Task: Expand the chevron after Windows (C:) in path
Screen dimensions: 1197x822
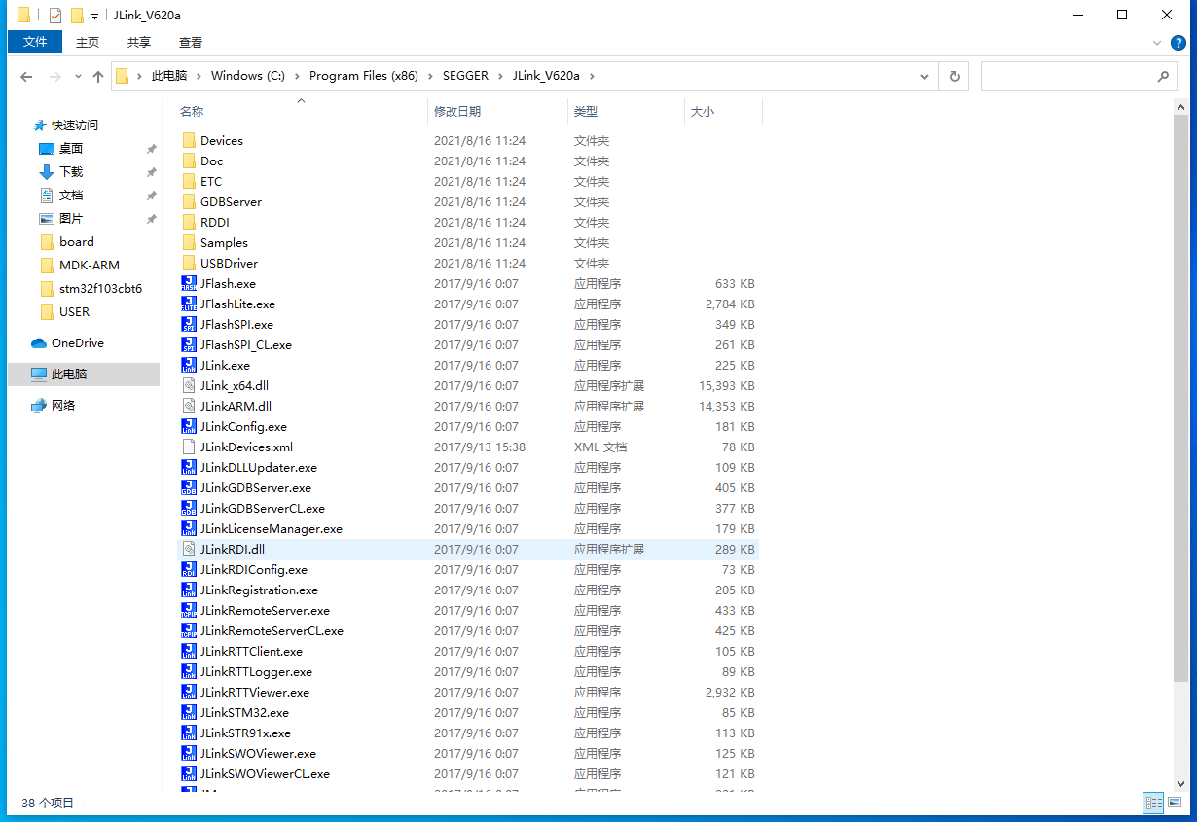Action: 299,76
